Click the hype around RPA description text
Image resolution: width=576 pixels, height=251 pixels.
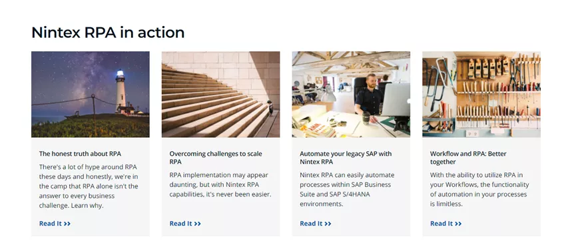pos(89,186)
